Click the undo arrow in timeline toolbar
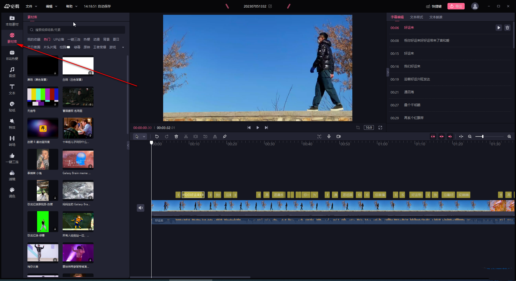Image resolution: width=516 pixels, height=281 pixels. click(157, 136)
